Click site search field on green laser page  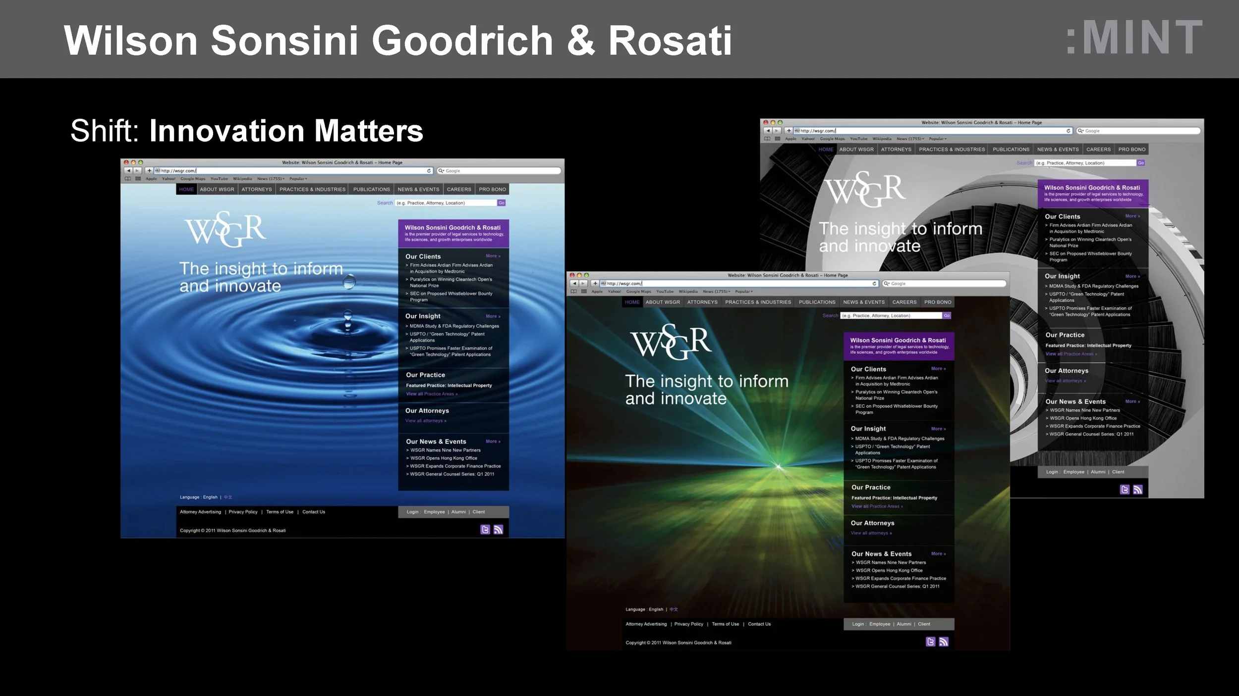891,315
